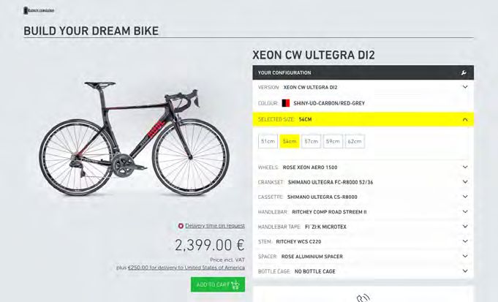
Task: Expand the Bottle Cage row
Action: [363, 271]
